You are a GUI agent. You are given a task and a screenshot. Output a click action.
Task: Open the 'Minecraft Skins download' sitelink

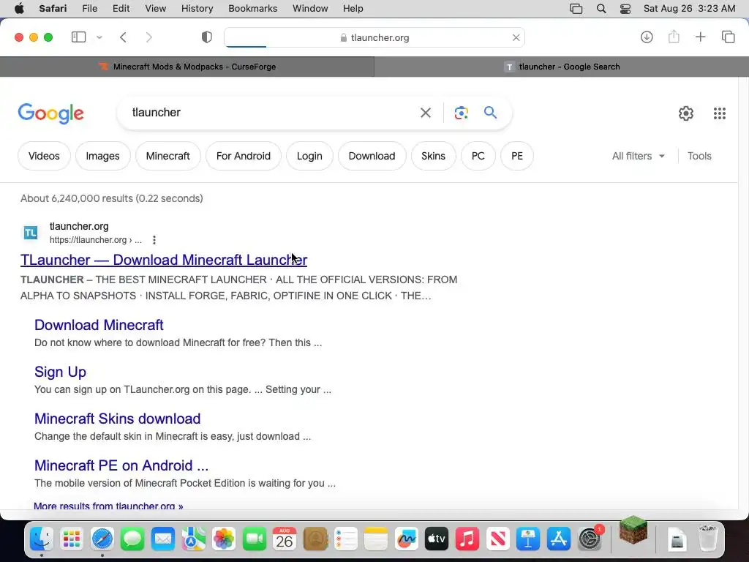(118, 419)
